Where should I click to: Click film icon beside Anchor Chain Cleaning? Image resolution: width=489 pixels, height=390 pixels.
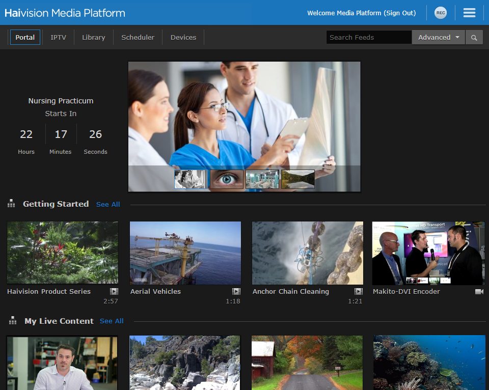[359, 291]
